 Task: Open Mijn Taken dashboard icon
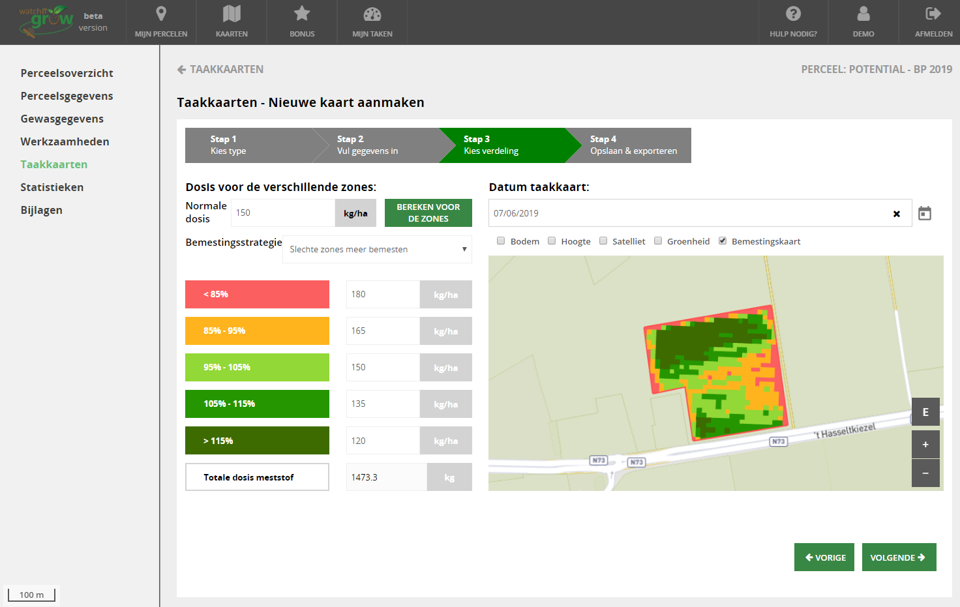click(x=372, y=22)
